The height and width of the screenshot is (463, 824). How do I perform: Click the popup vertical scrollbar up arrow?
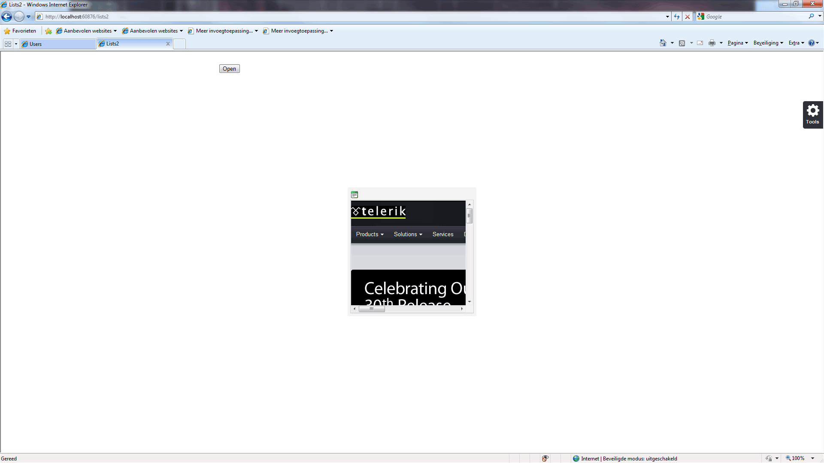click(x=470, y=204)
